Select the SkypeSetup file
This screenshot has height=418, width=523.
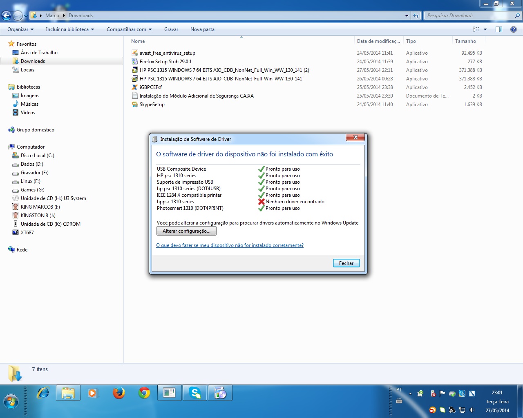tap(152, 104)
